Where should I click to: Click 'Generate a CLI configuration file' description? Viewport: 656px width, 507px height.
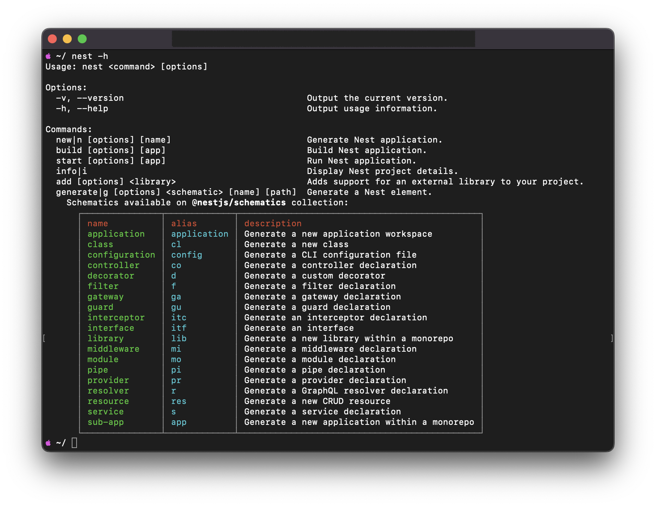[x=331, y=255]
